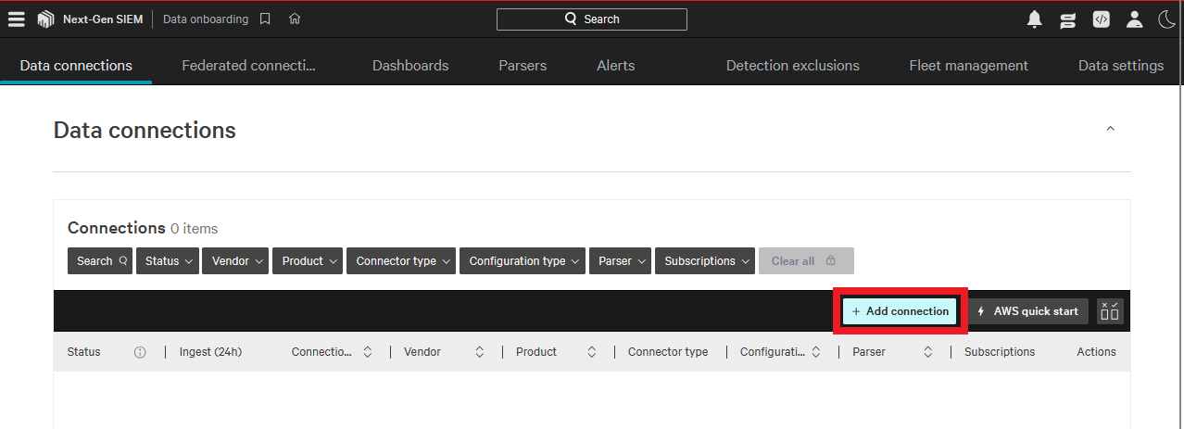Viewport: 1184px width, 429px height.
Task: Open the Detection exclusions tab
Action: pos(793,66)
